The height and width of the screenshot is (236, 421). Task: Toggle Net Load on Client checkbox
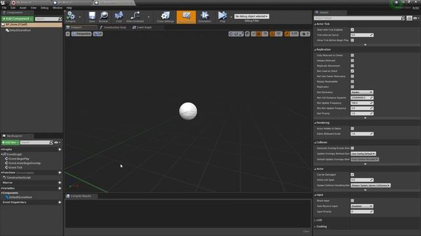click(x=353, y=71)
